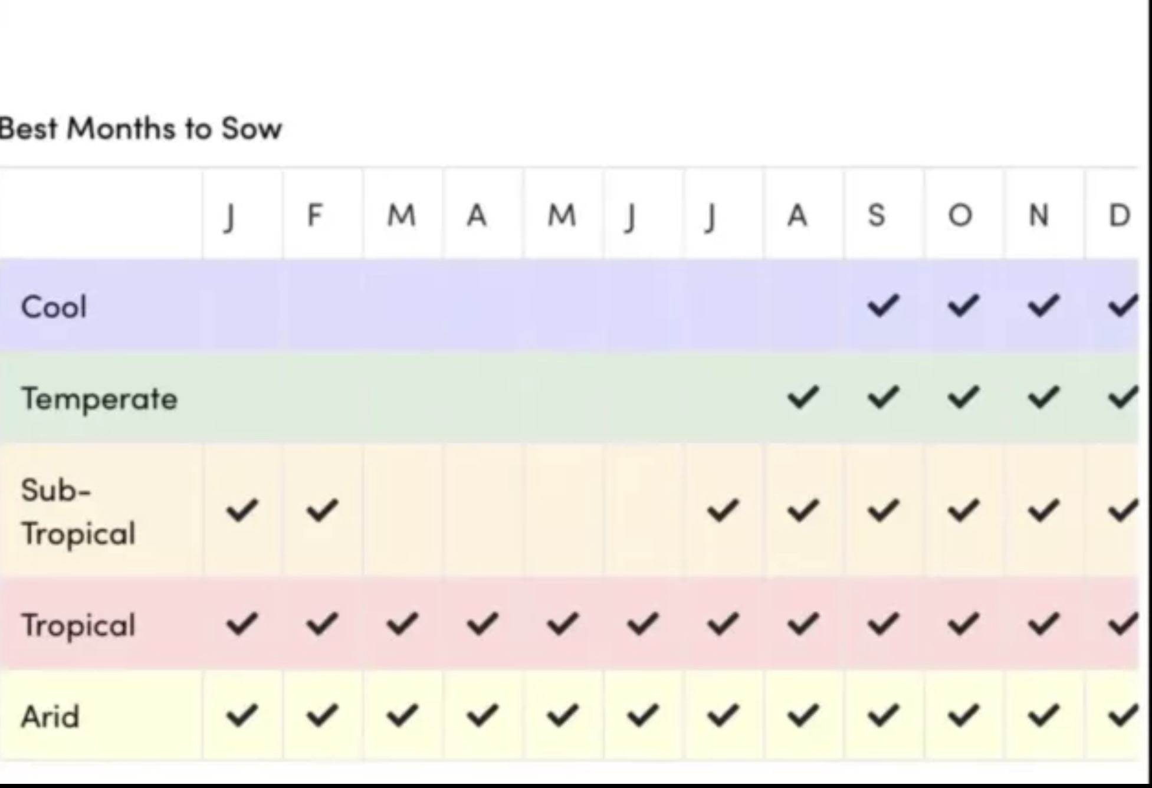1152x788 pixels.
Task: Select the S month column header
Action: [x=877, y=215]
